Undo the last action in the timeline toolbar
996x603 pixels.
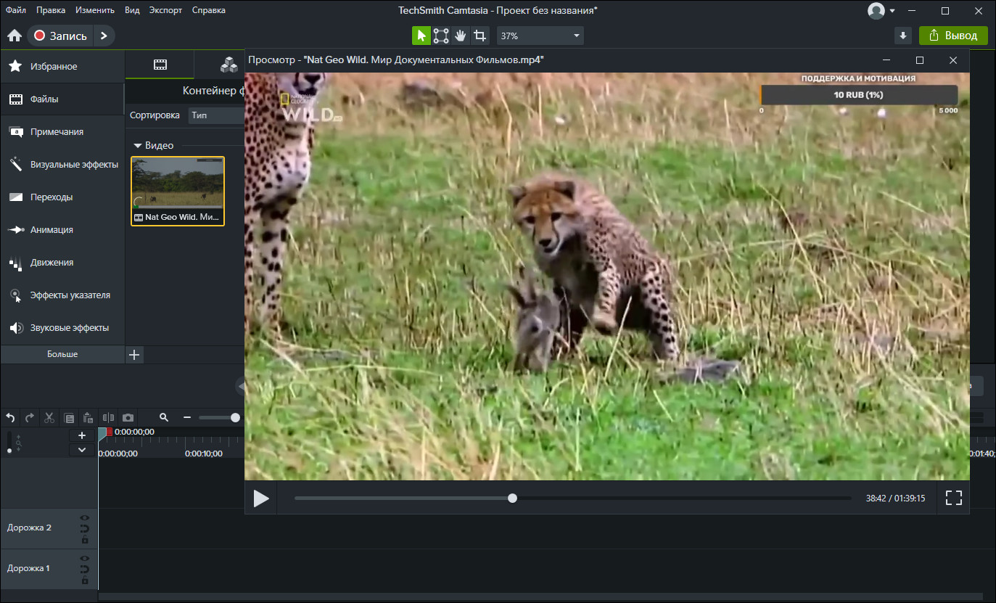10,418
